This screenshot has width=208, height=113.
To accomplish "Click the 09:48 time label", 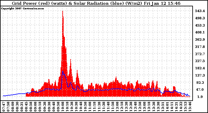I will tap(54, 107).
